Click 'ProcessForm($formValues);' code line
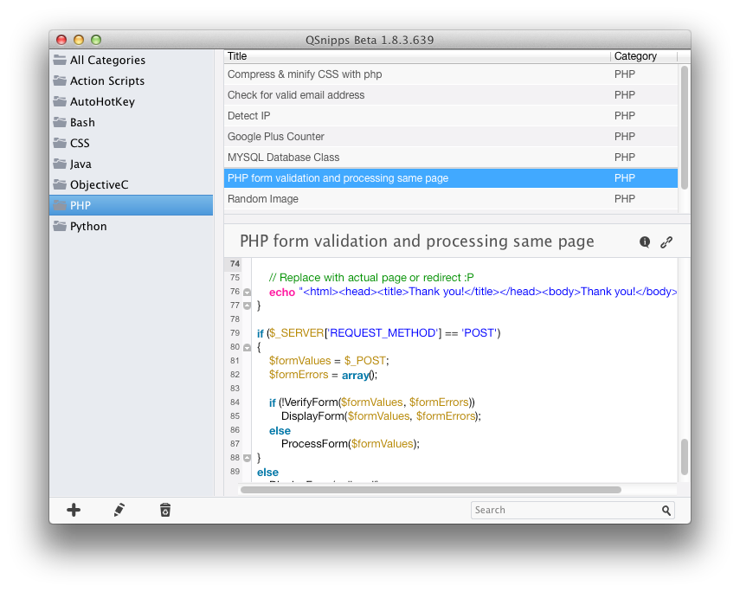This screenshot has width=740, height=592. [351, 444]
